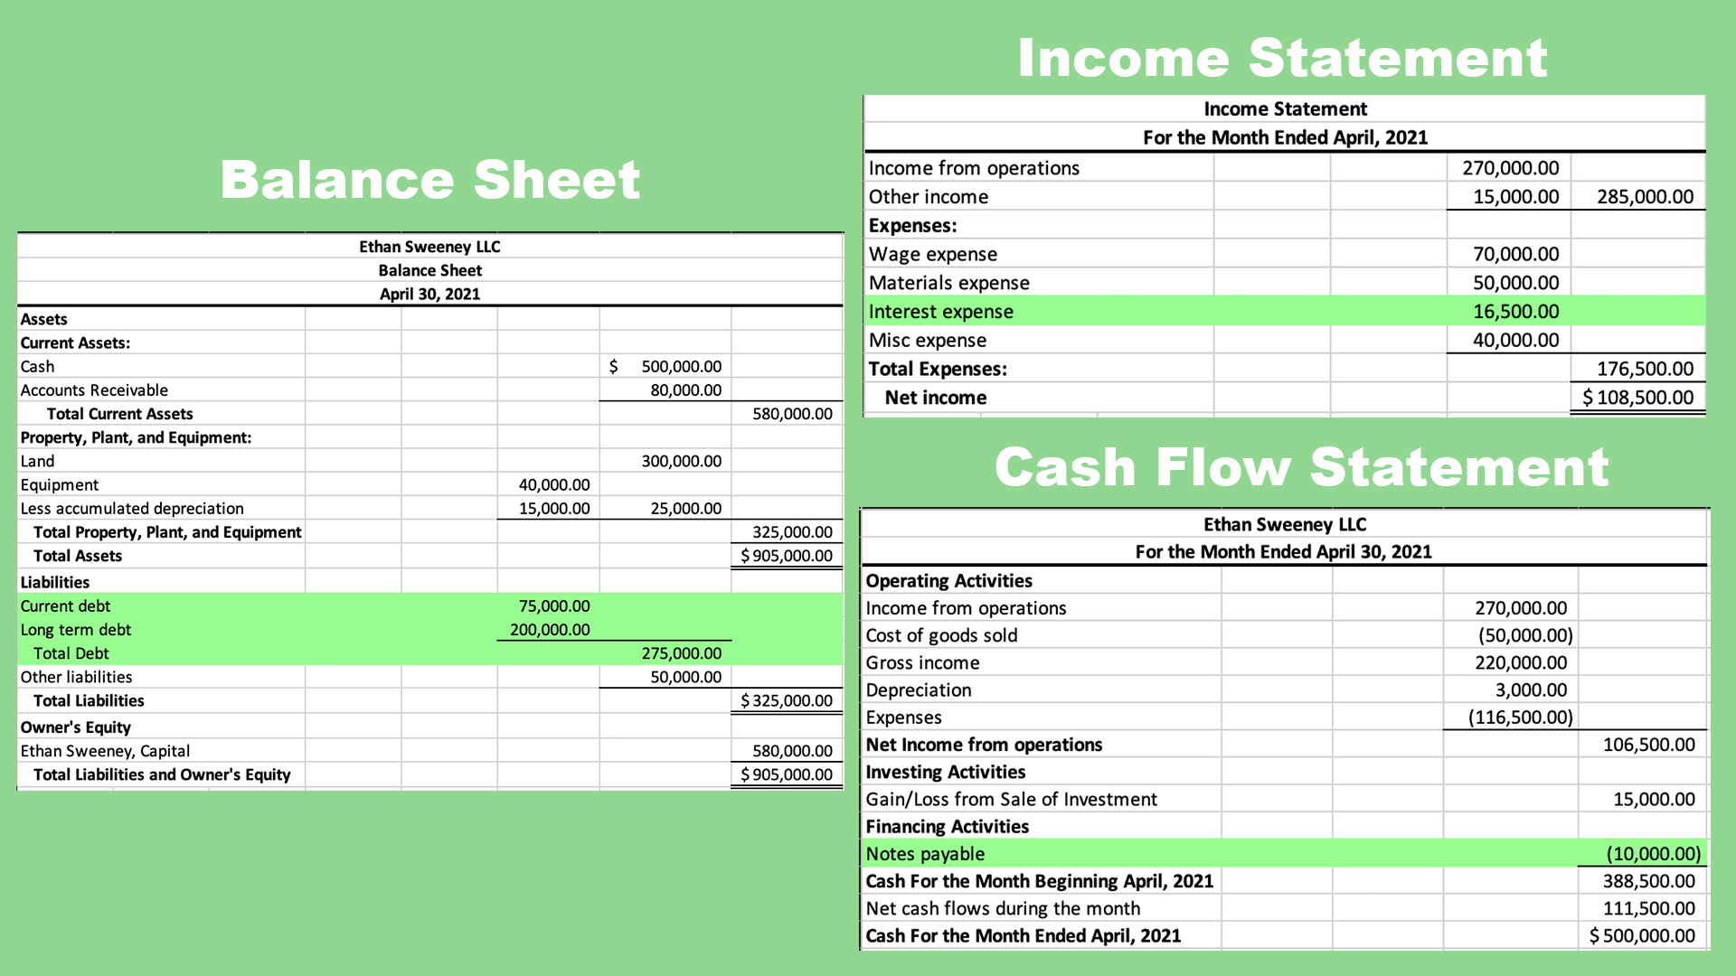This screenshot has width=1736, height=976.
Task: Select the Income Statement title
Action: tap(1283, 57)
